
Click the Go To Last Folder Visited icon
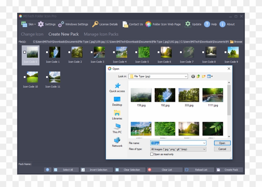[x=192, y=76]
